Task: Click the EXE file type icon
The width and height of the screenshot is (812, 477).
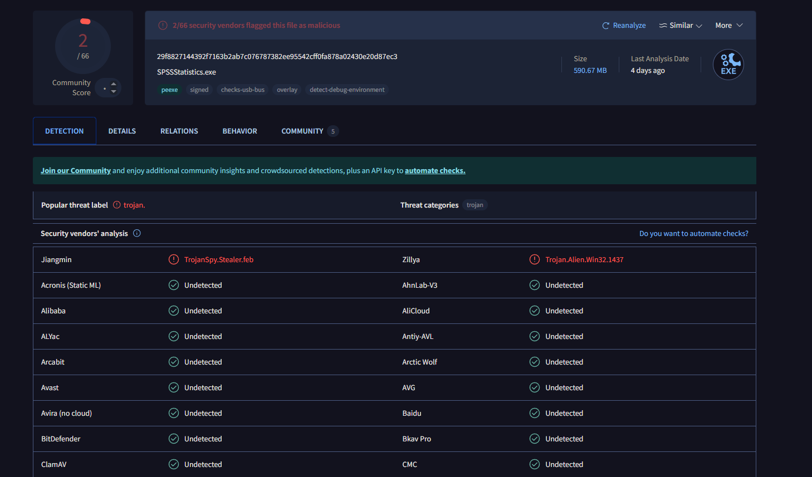Action: [x=728, y=65]
